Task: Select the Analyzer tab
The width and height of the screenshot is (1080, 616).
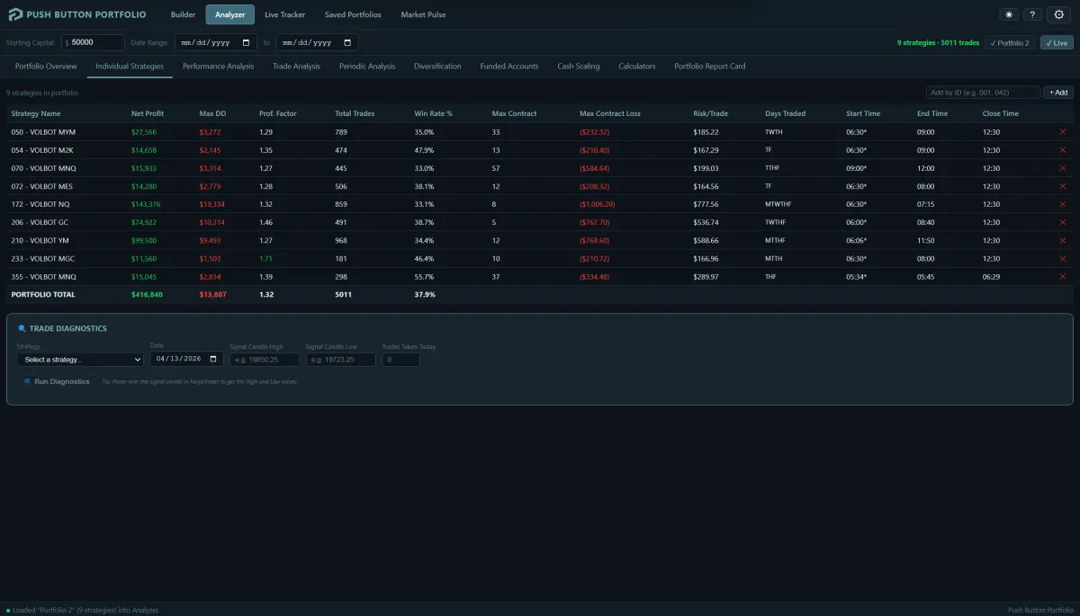Action: [229, 14]
